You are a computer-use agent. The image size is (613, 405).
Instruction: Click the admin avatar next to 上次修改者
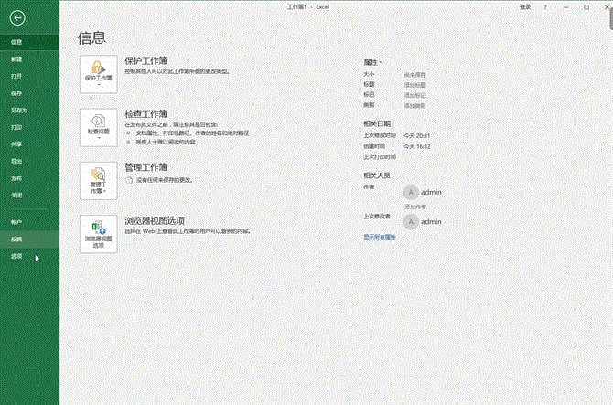coord(412,221)
